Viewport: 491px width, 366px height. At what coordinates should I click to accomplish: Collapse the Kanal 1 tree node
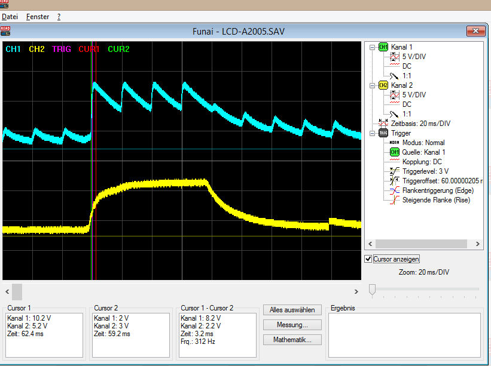click(373, 47)
